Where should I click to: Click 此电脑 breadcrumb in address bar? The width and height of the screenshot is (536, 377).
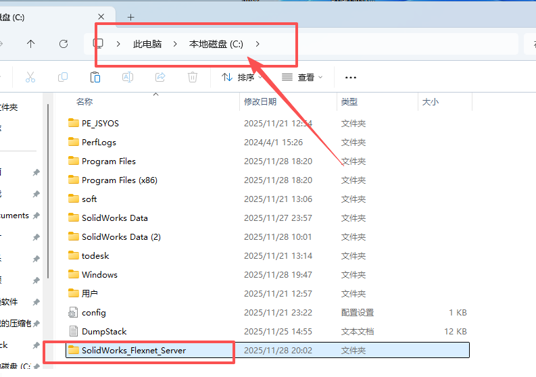pyautogui.click(x=147, y=44)
